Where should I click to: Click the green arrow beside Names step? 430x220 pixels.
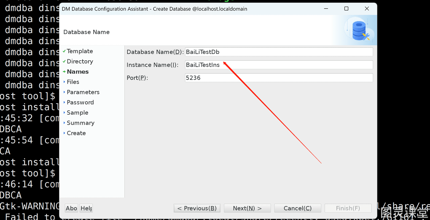64,72
